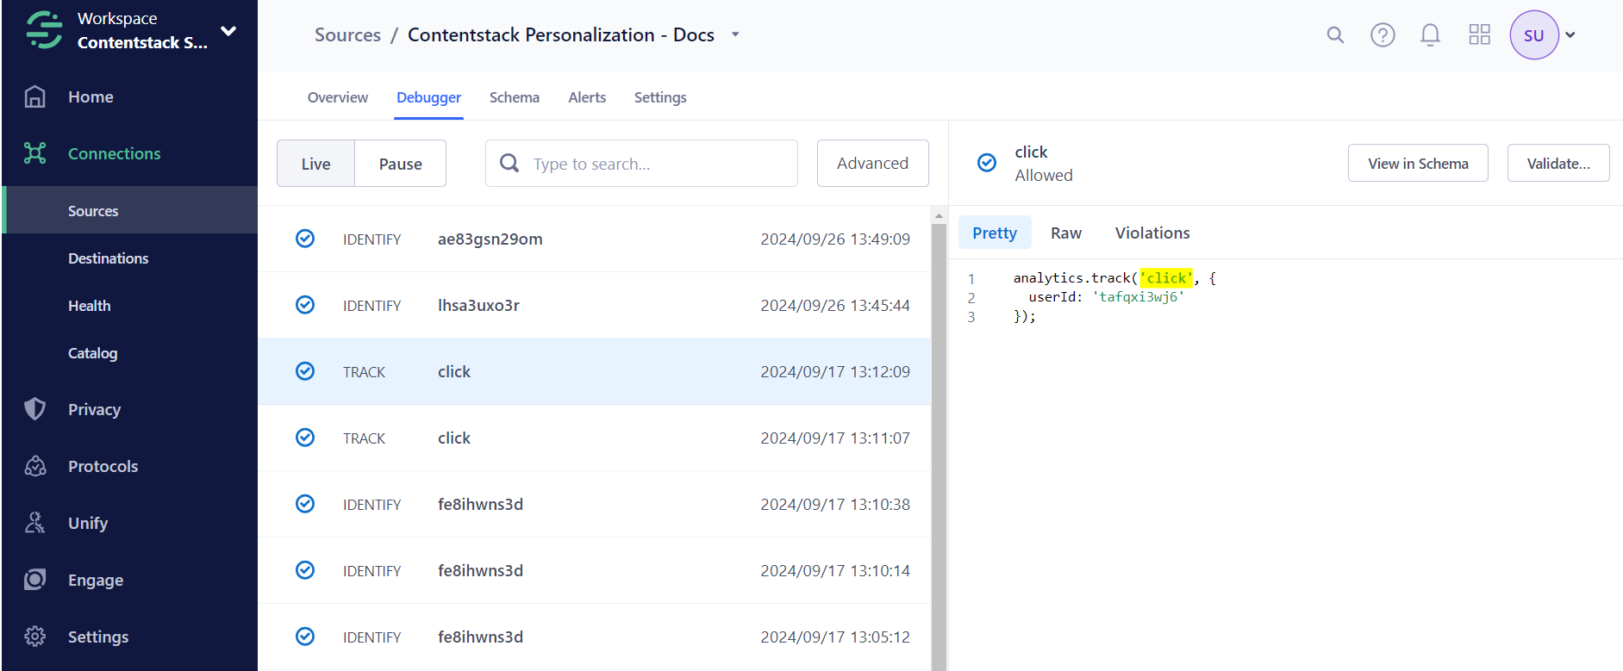Screen dimensions: 1623x671
Task: Click check icon for 13:10:14 identify event
Action: (305, 570)
